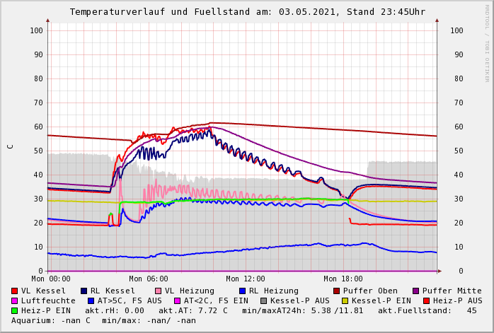Click the red VL Kessel legend swatch
494x333 pixels.
15,291
